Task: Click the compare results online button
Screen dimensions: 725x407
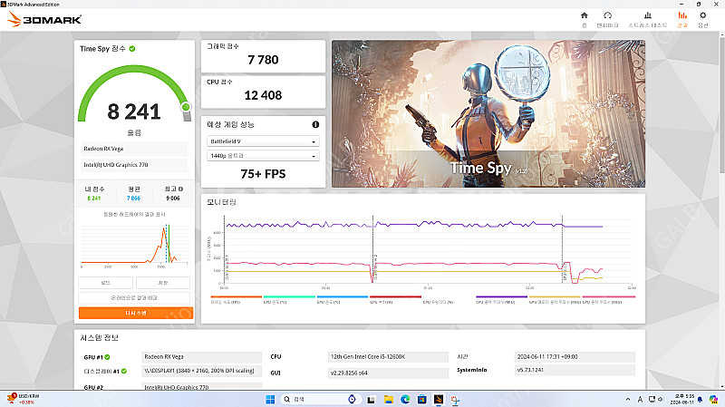Action: 134,298
